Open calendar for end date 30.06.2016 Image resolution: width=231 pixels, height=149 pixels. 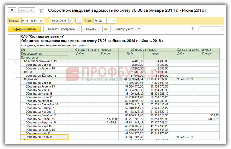(71, 21)
